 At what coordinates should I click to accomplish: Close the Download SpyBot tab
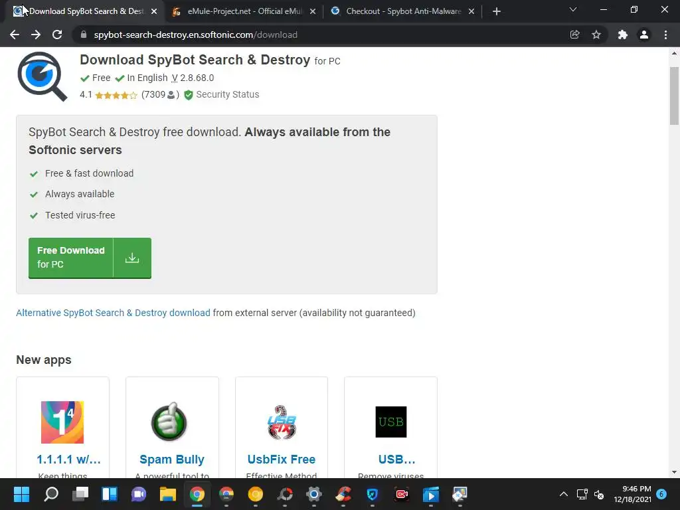tap(154, 11)
